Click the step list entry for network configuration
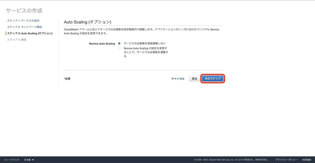The width and height of the screenshot is (315, 163). click(x=24, y=27)
